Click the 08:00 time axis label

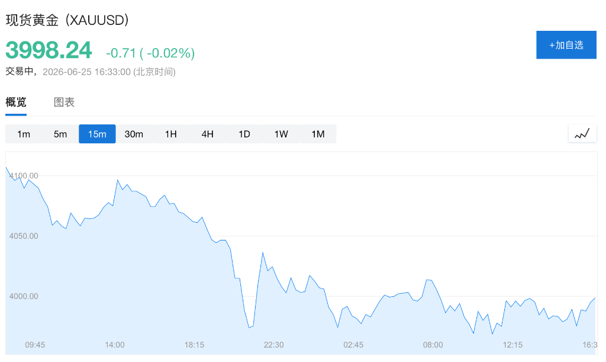[x=433, y=345]
